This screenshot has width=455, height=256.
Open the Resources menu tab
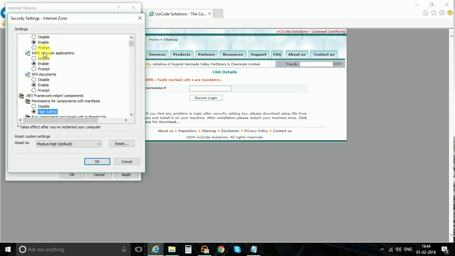point(233,54)
